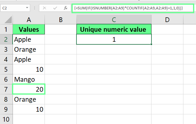
Task: Select row 10 header
Action: click(x=6, y=119)
